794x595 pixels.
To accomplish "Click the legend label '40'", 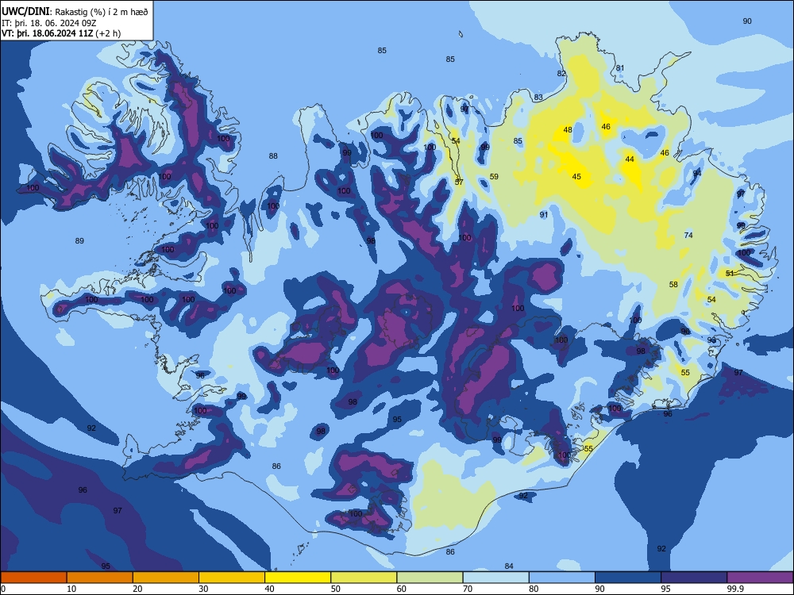I will [x=269, y=589].
